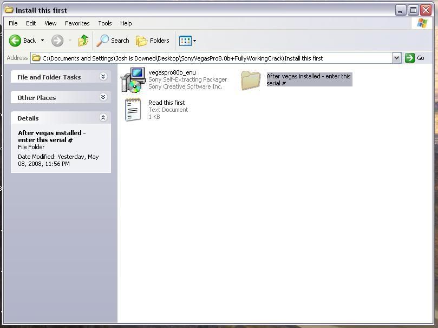Open the Views dropdown arrow
Screen dimensions: 438x328
(x=195, y=41)
